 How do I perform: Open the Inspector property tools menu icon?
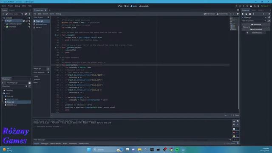point(269,21)
